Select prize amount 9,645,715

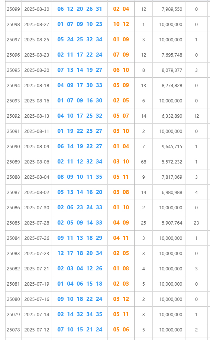[172, 146]
